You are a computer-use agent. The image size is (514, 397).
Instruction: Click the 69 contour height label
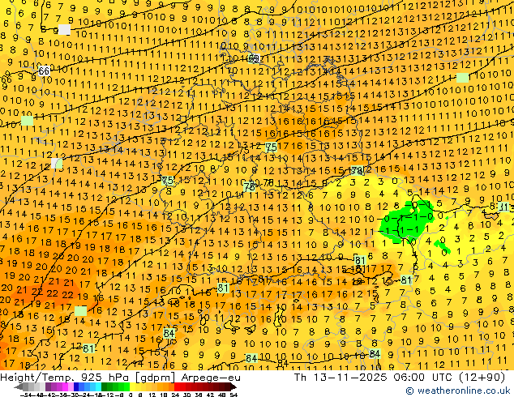[254, 59]
